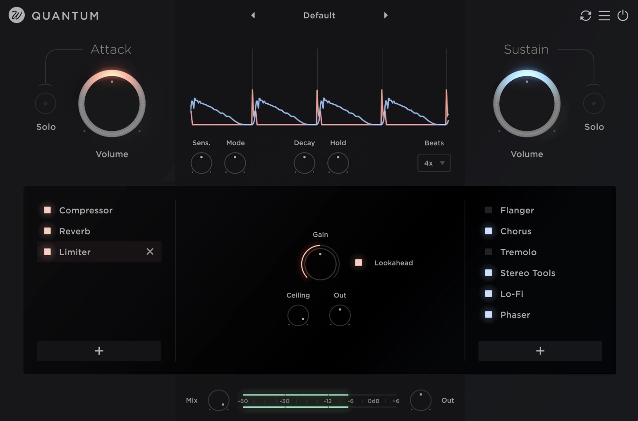
Task: Disable the Limiter effect checkbox
Action: [47, 252]
